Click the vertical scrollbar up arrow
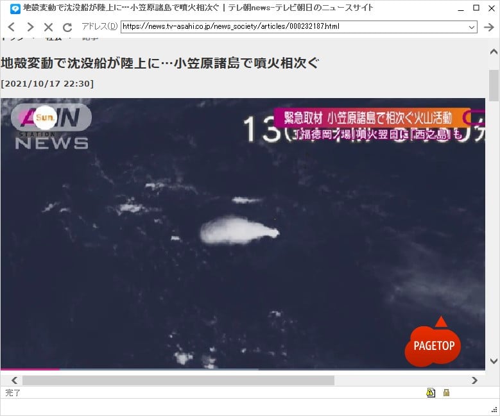The width and height of the screenshot is (500, 416). (494, 52)
